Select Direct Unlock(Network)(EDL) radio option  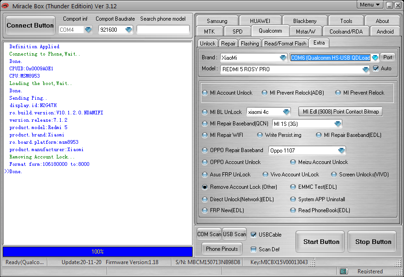(x=205, y=199)
